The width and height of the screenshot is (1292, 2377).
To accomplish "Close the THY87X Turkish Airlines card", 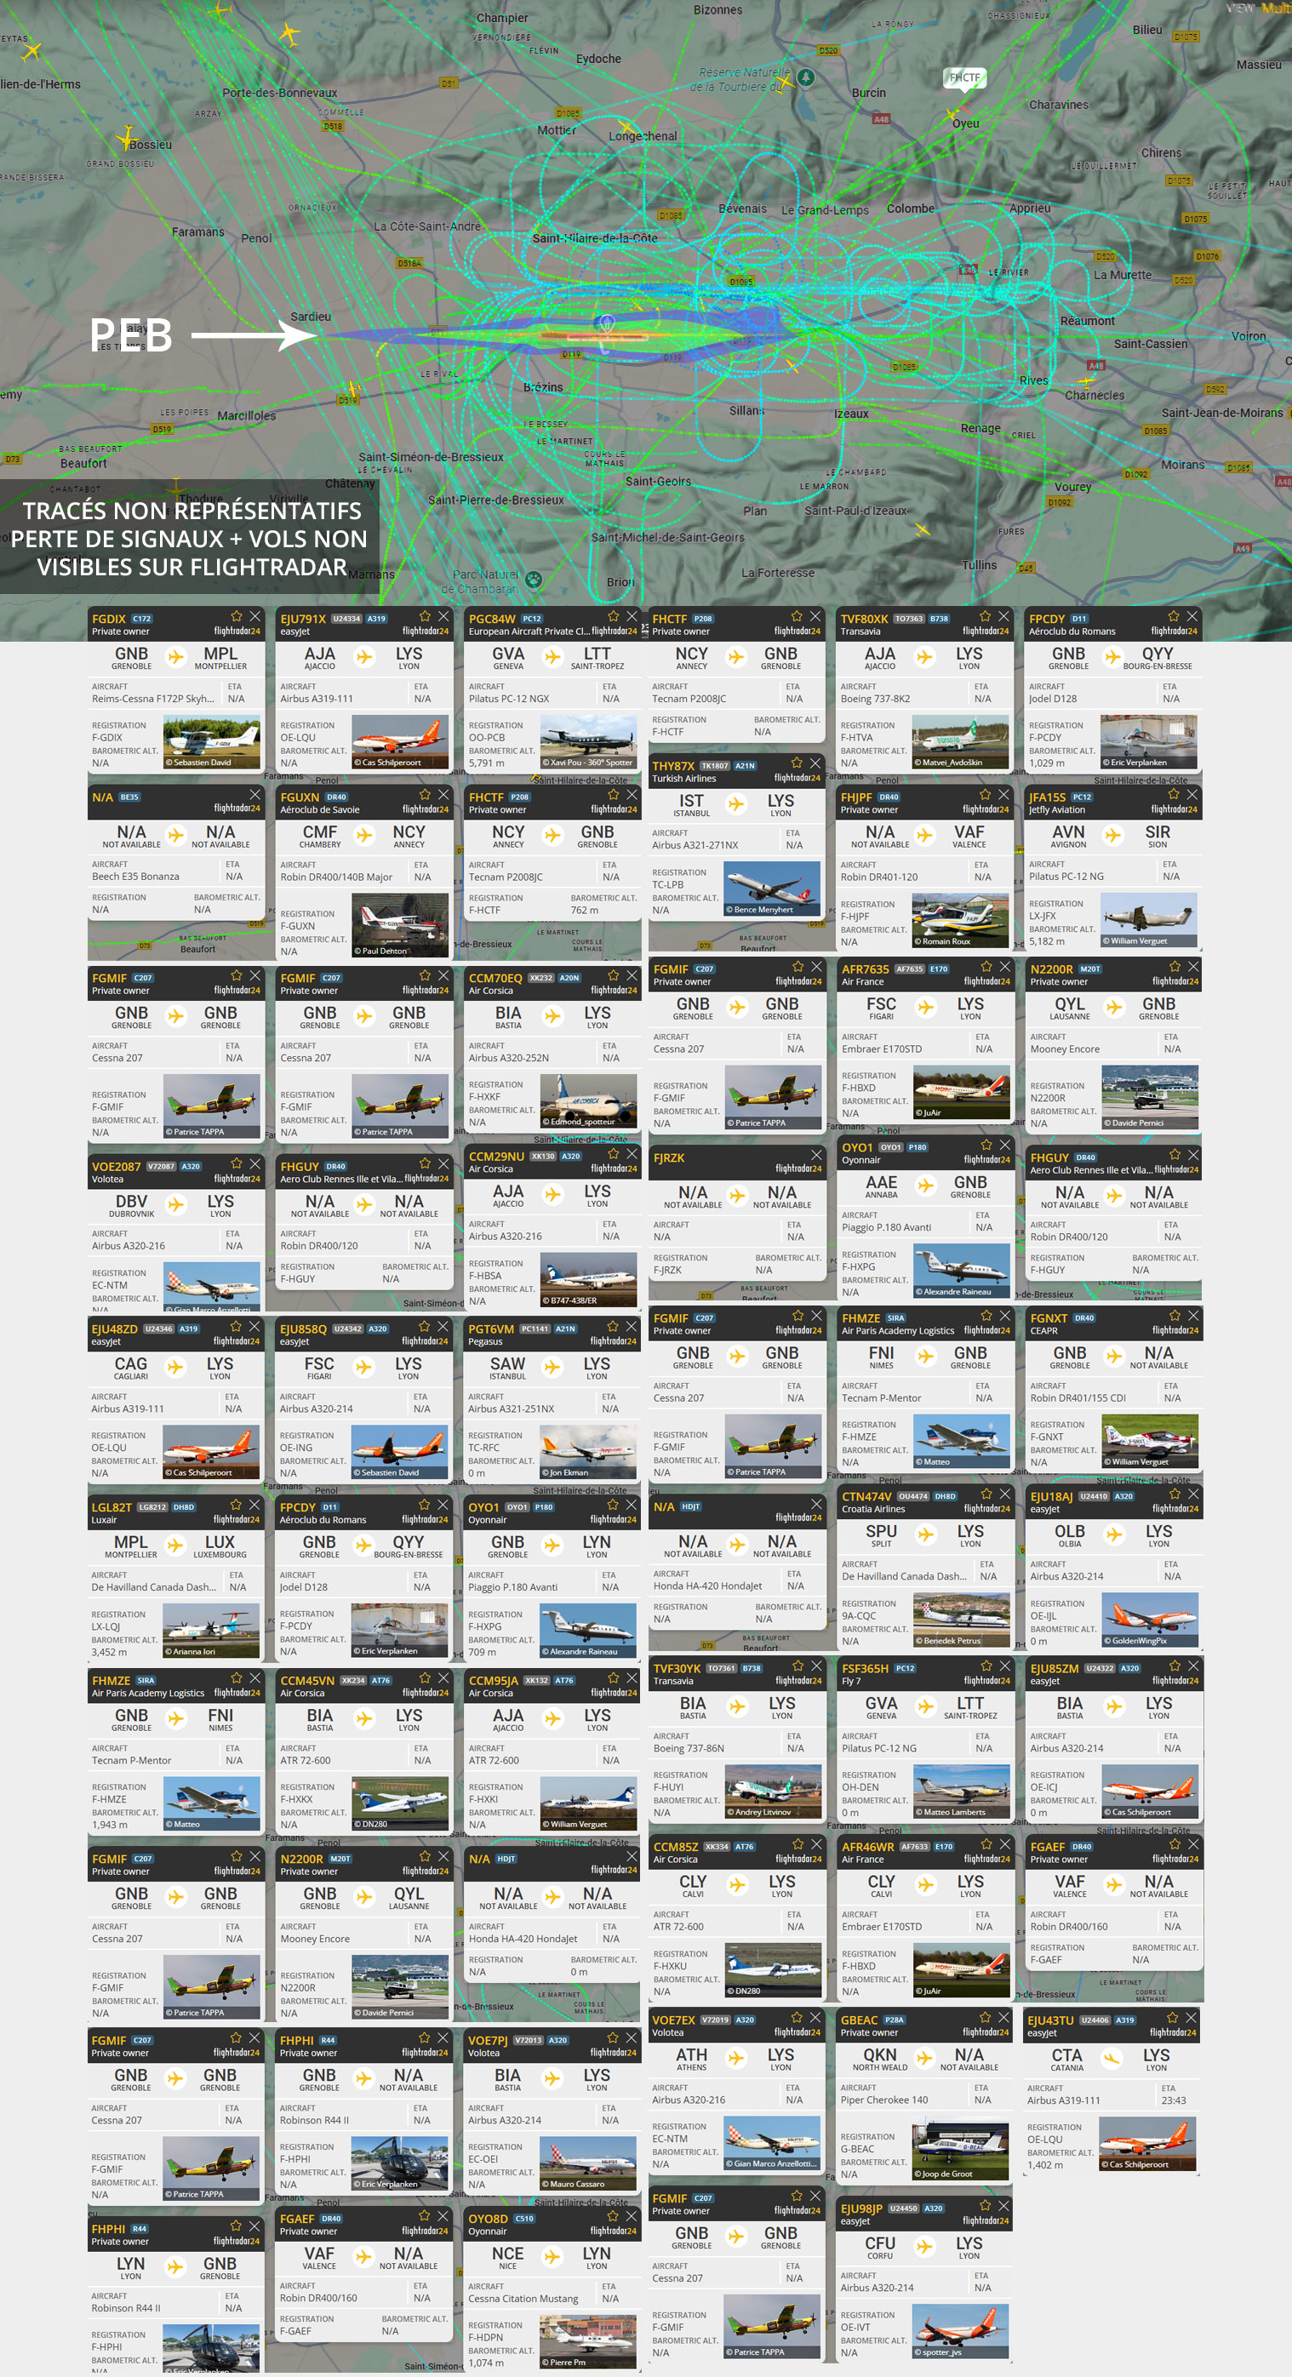I will pyautogui.click(x=815, y=763).
